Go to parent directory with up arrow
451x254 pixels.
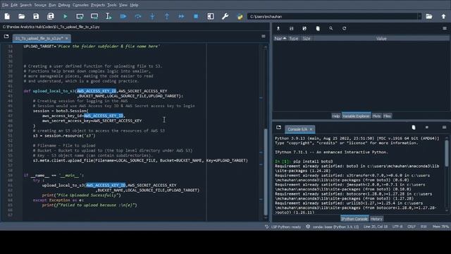click(x=443, y=16)
